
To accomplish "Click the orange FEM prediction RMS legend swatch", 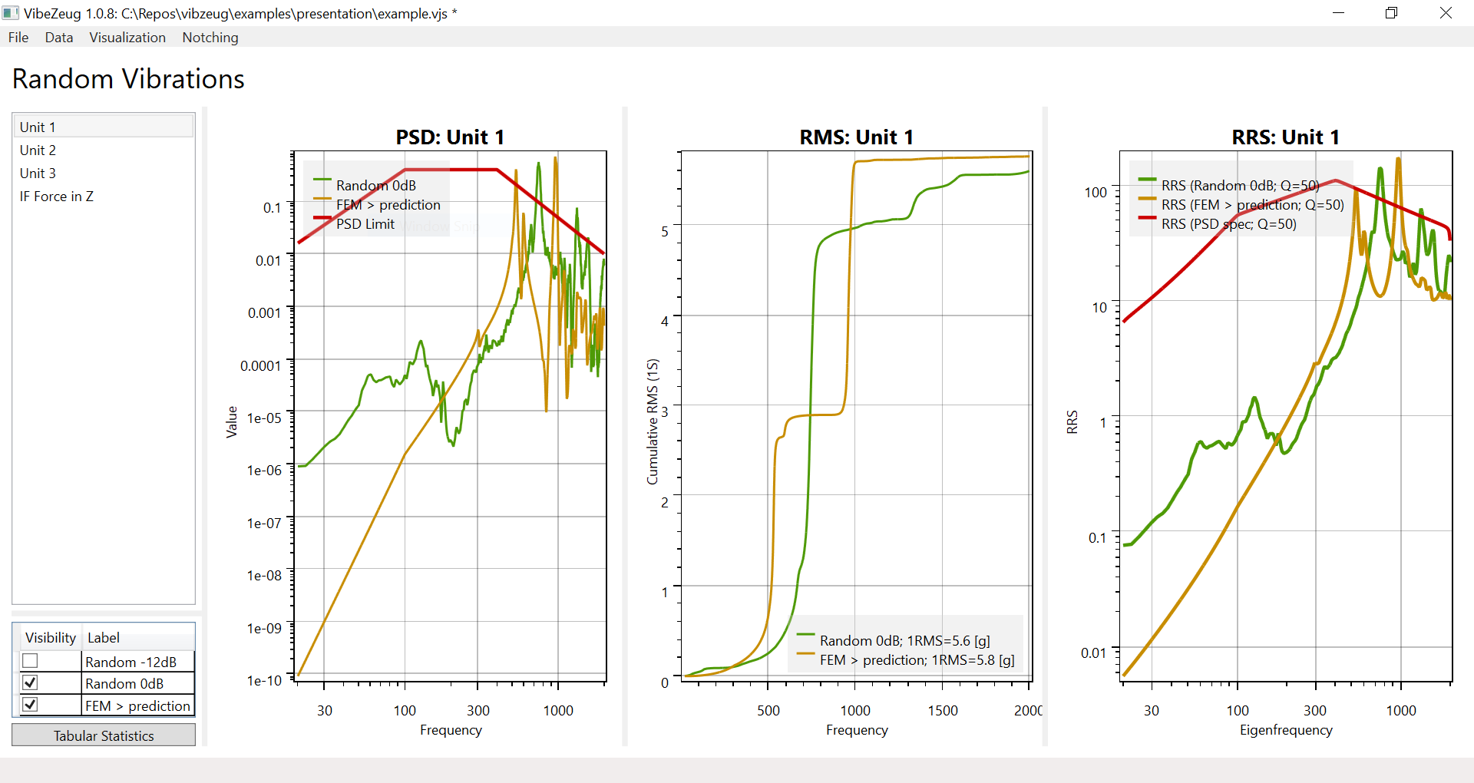I will point(805,654).
